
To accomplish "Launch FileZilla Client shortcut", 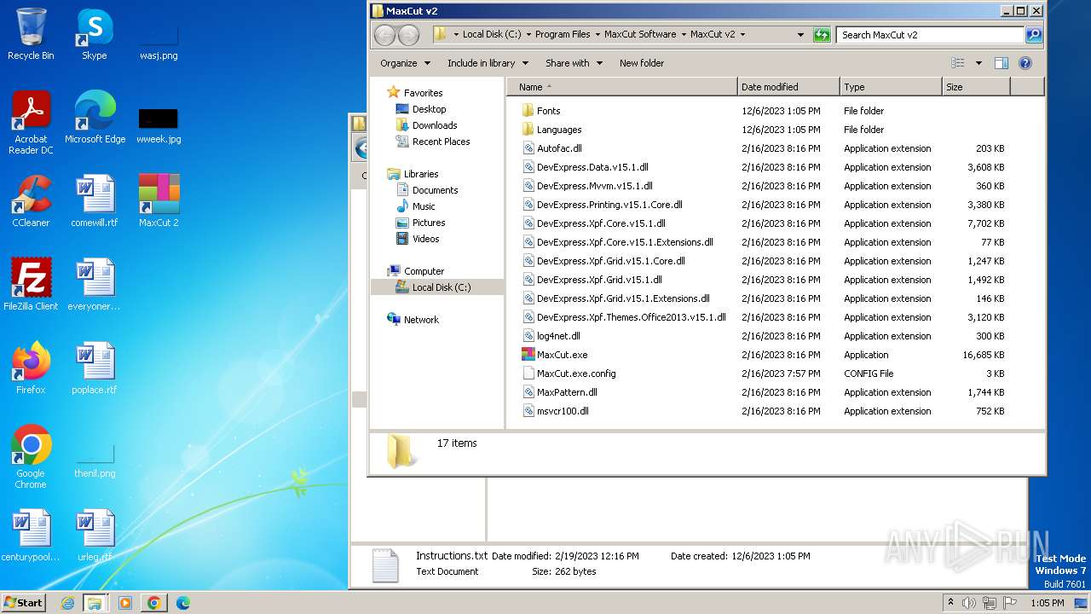I will [31, 285].
